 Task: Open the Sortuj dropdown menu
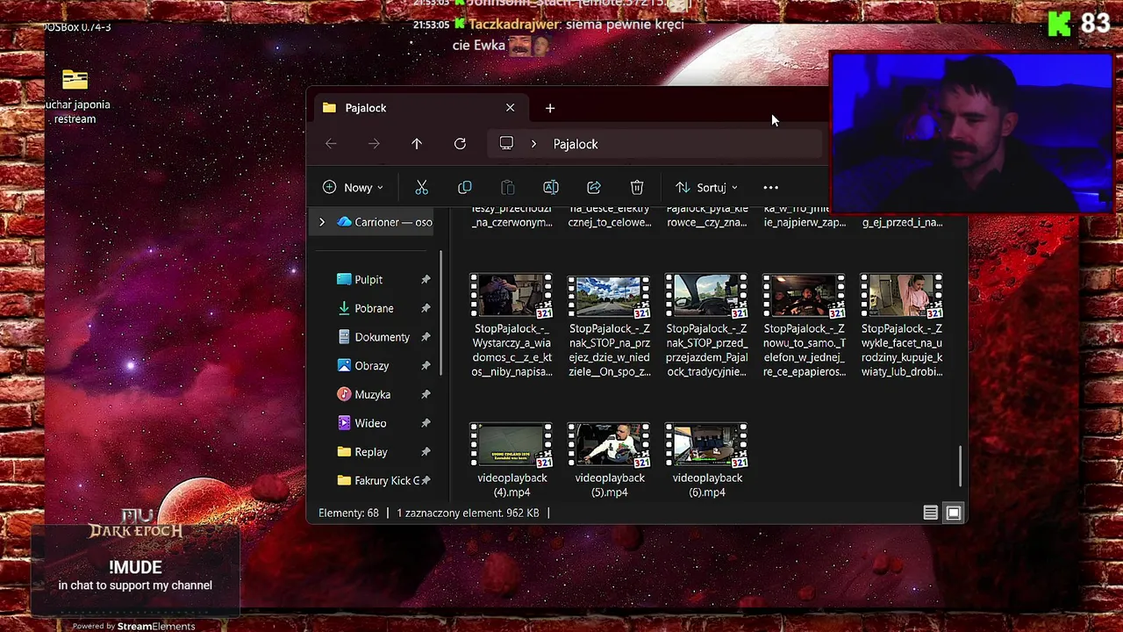(706, 187)
